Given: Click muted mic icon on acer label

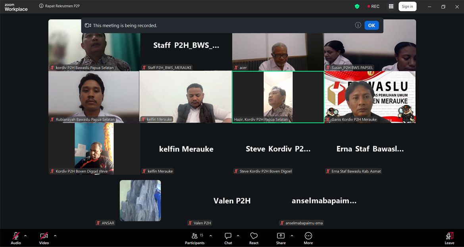Looking at the screenshot, I should [x=236, y=68].
